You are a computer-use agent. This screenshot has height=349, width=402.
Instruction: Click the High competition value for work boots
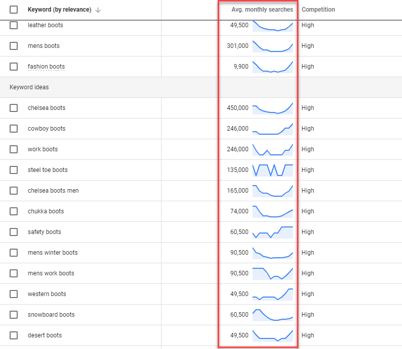click(x=308, y=149)
